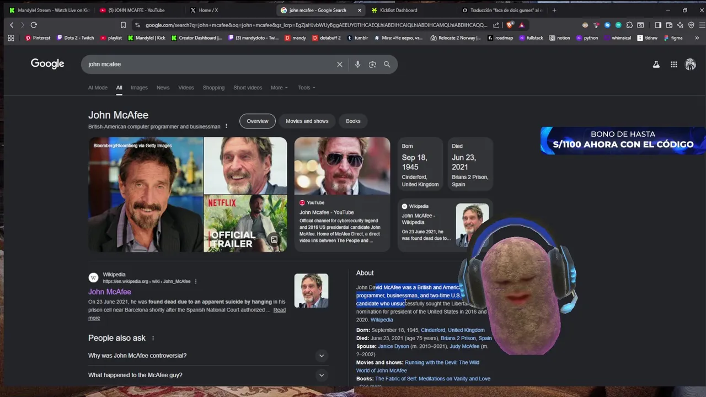Select the Shopping search tab
Image resolution: width=706 pixels, height=397 pixels.
pyautogui.click(x=213, y=88)
